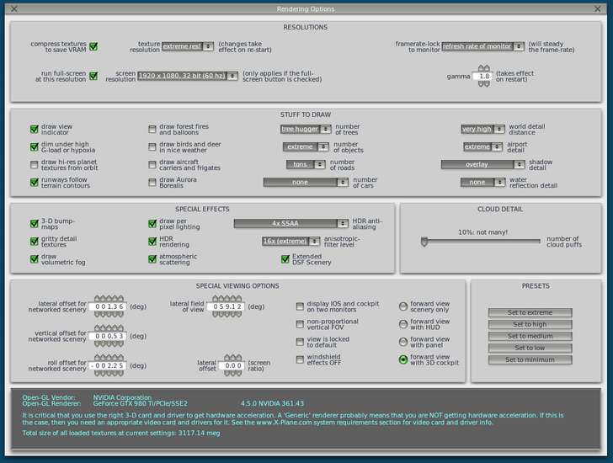Enable windshield effects OFF checkbox

tap(300, 359)
